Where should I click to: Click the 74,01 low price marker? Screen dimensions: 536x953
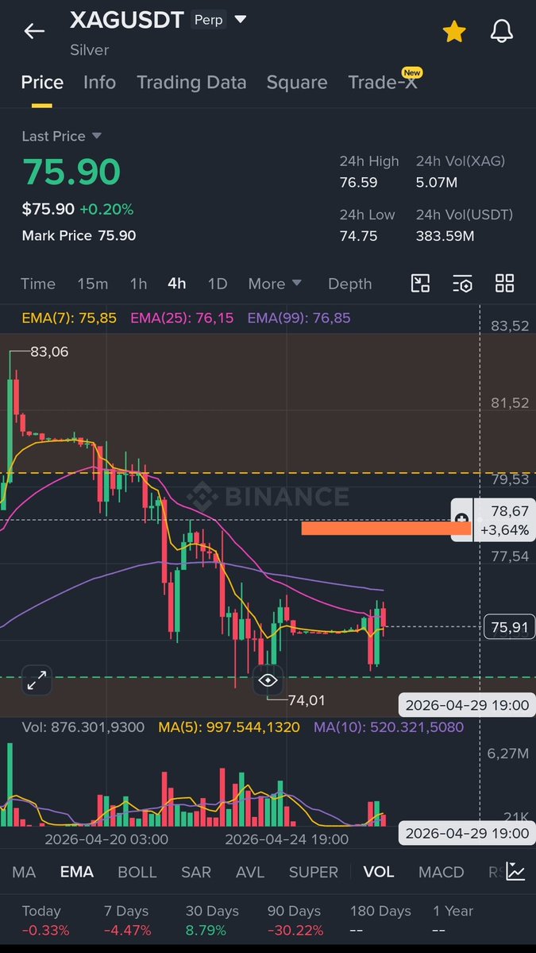pos(306,700)
